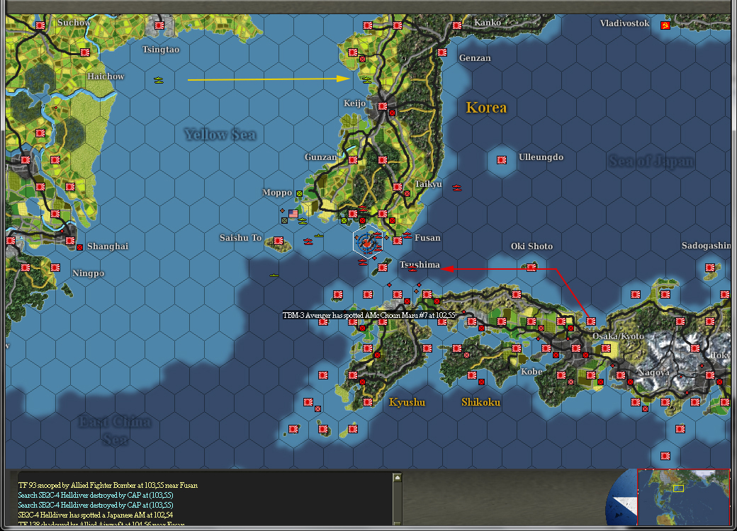Click the 'Kyushu' island label

407,402
